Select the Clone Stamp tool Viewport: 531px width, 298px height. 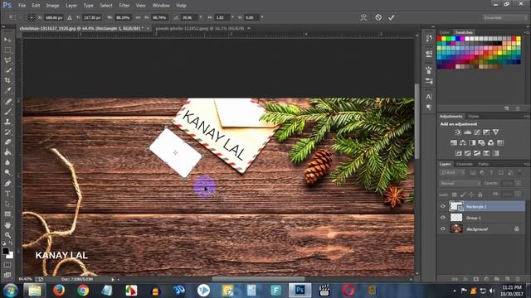[7, 122]
